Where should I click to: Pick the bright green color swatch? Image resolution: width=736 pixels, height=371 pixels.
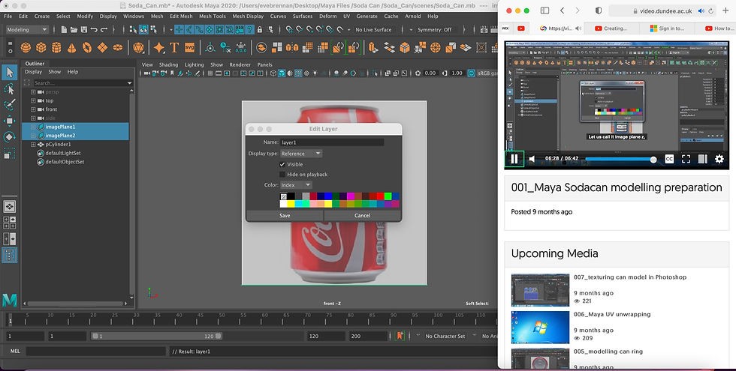tap(388, 196)
